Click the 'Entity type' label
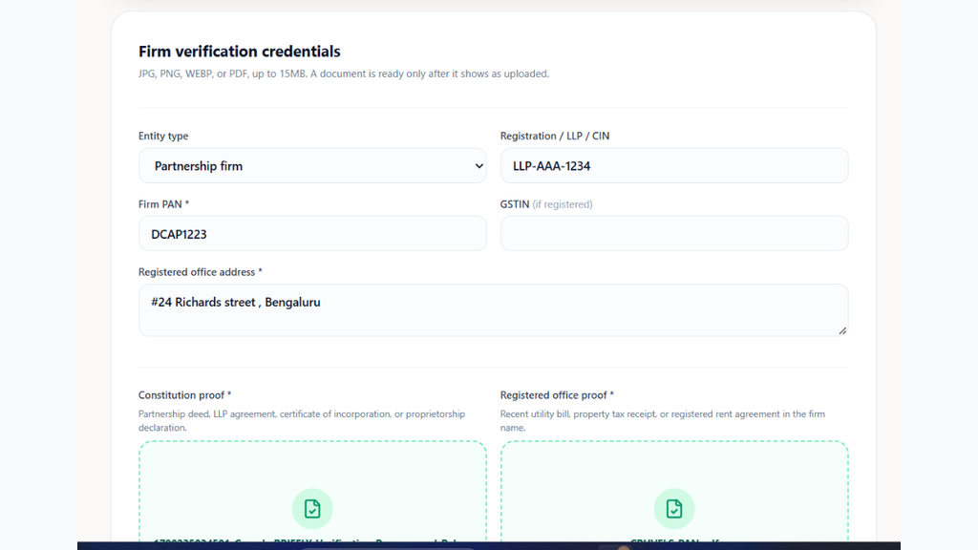978x550 pixels. pos(163,136)
